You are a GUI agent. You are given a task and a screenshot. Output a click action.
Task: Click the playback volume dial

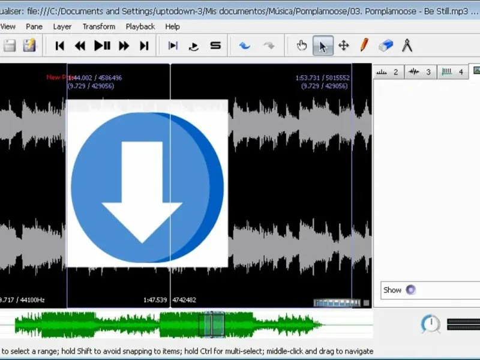coord(431,323)
